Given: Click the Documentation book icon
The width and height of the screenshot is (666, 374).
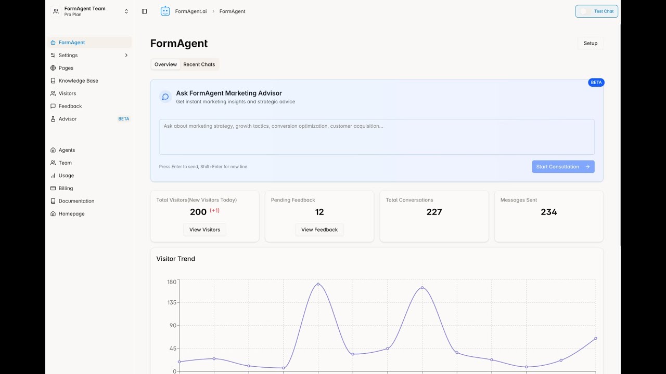Looking at the screenshot, I should (53, 201).
